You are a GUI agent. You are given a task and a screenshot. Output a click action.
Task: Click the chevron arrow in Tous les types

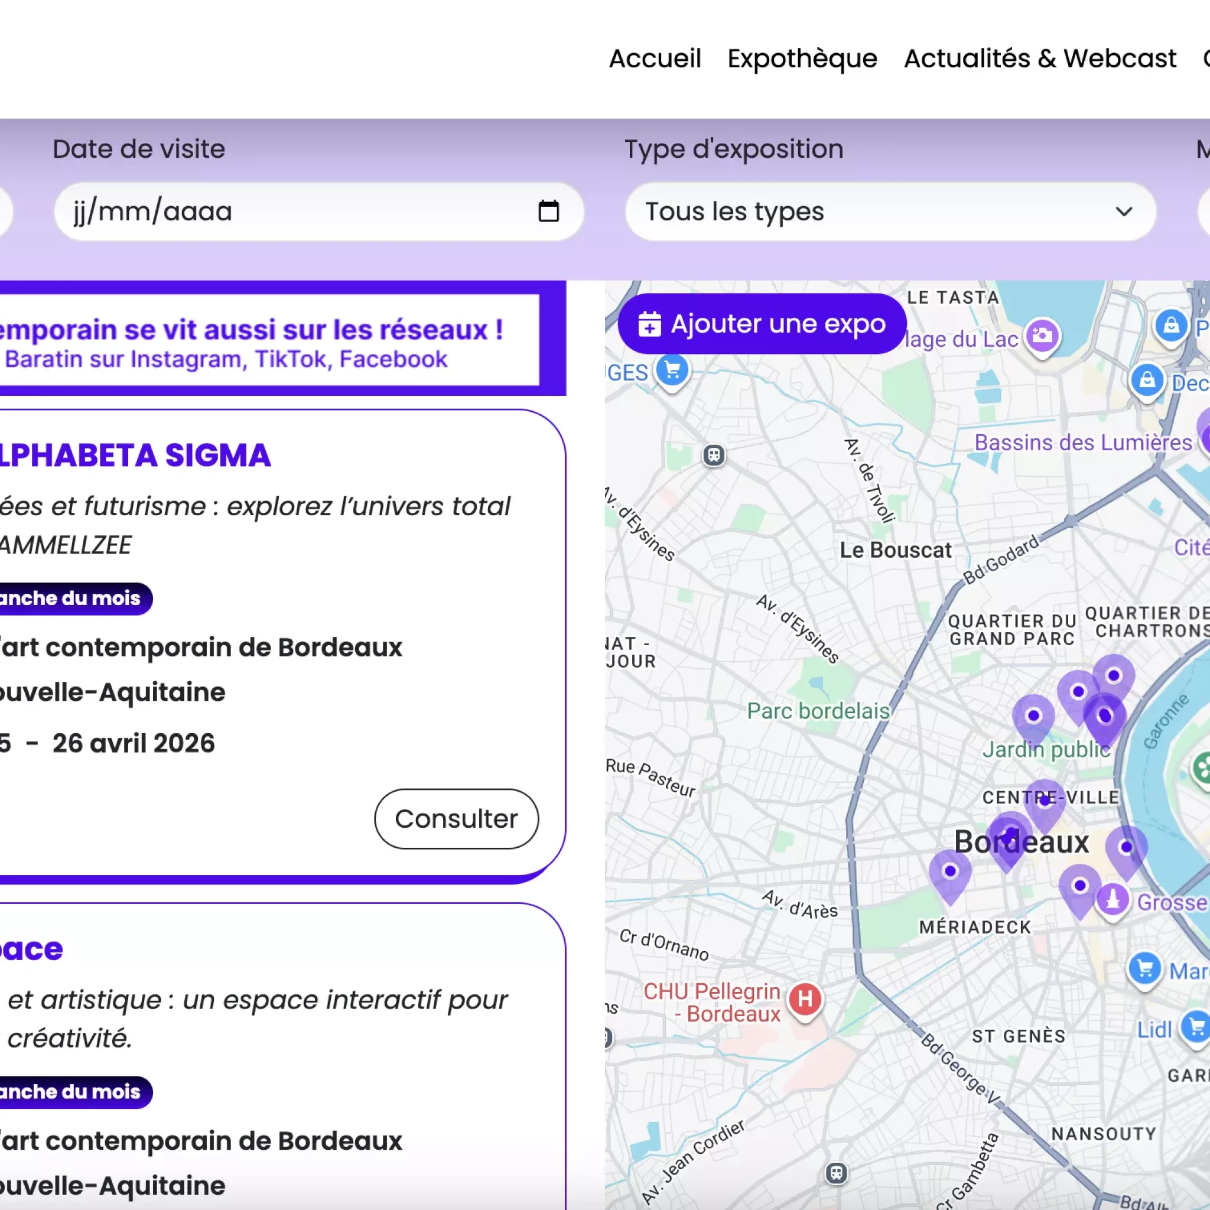tap(1124, 212)
